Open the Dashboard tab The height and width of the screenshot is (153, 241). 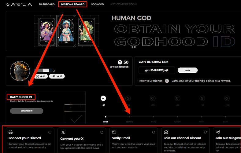47,4
